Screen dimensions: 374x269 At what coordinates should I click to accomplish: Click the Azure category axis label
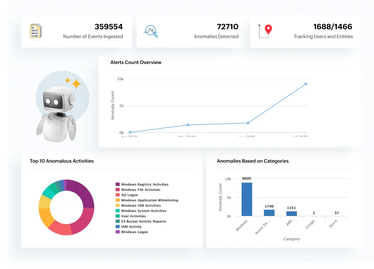coord(333,224)
